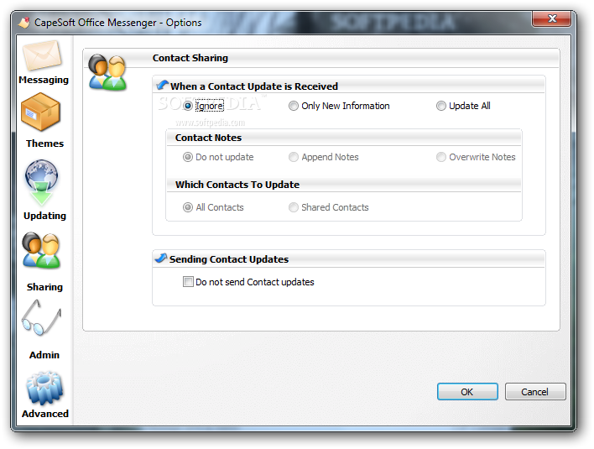Open the Advanced gear icon
Image resolution: width=594 pixels, height=449 pixels.
point(44,388)
